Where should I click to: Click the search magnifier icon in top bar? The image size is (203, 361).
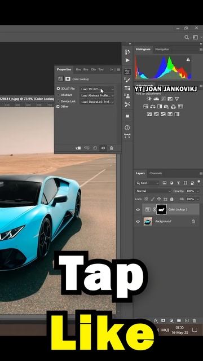coord(187,37)
